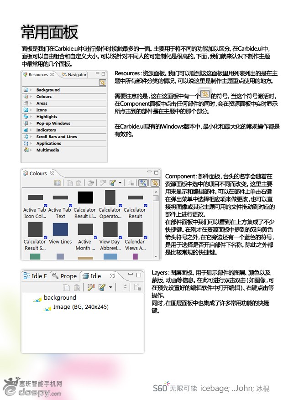Click the pencil edit icon in Colours toolbar
This screenshot has height=400, width=283.
coord(113,182)
